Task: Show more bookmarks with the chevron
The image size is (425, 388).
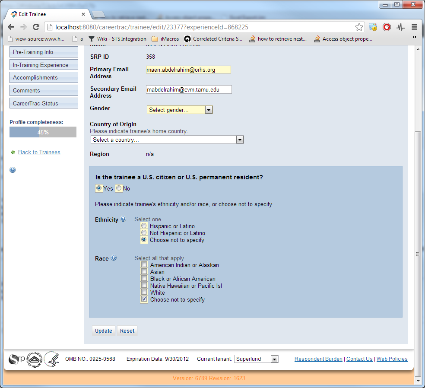Action: [x=415, y=37]
